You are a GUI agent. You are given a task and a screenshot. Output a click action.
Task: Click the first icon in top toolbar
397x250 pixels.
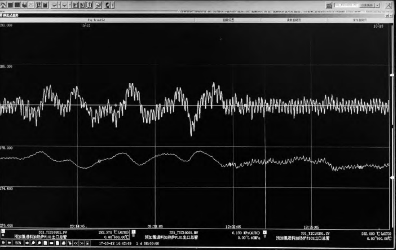click(3, 5)
